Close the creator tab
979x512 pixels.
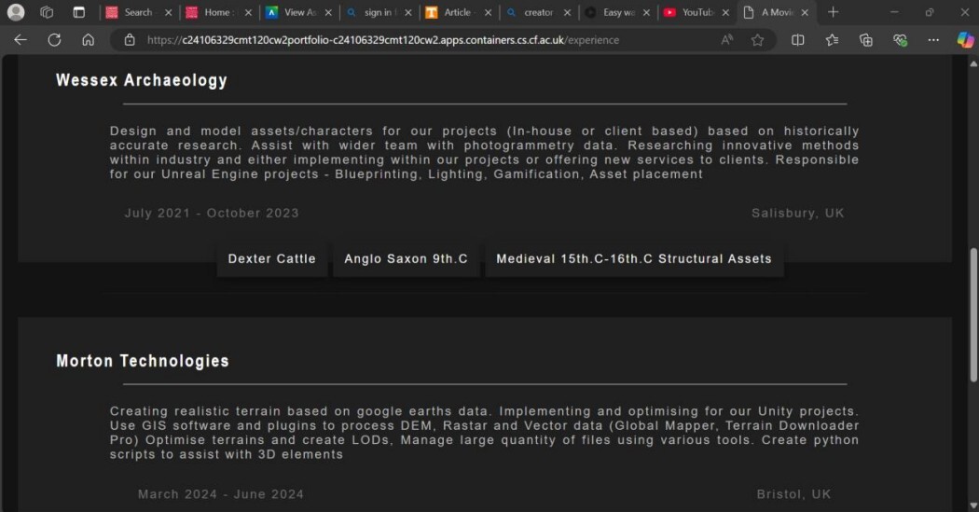pos(568,12)
